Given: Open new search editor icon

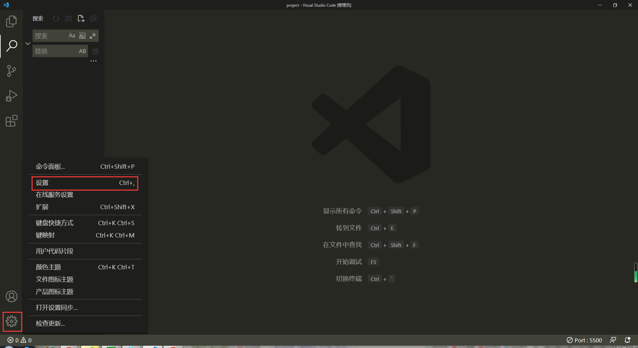Looking at the screenshot, I should coord(81,19).
